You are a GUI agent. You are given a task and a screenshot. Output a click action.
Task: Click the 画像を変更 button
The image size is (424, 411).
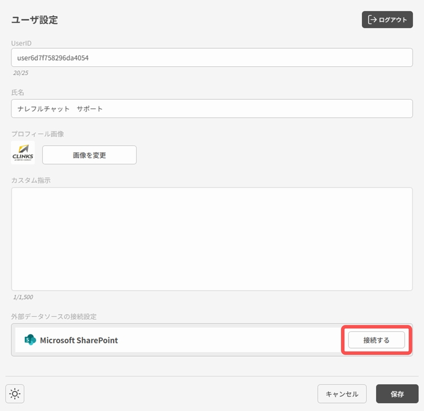click(89, 155)
